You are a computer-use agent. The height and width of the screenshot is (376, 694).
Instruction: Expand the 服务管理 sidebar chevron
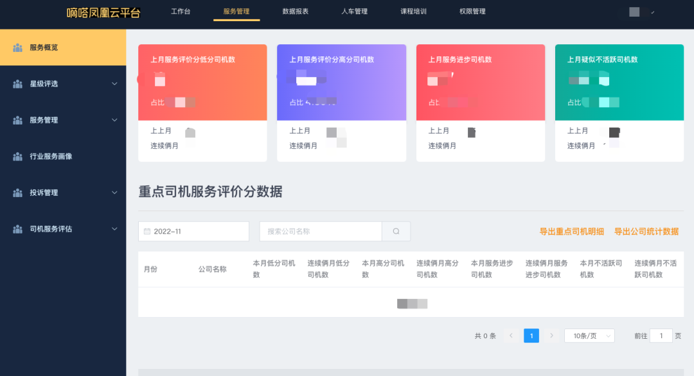[114, 120]
